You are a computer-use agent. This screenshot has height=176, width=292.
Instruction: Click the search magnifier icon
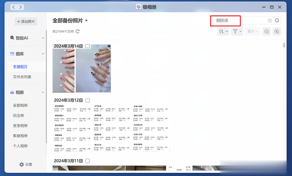click(x=277, y=21)
